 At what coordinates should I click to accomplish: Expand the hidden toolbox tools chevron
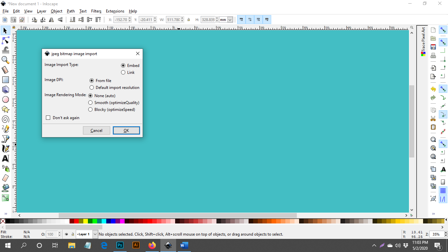click(6, 214)
